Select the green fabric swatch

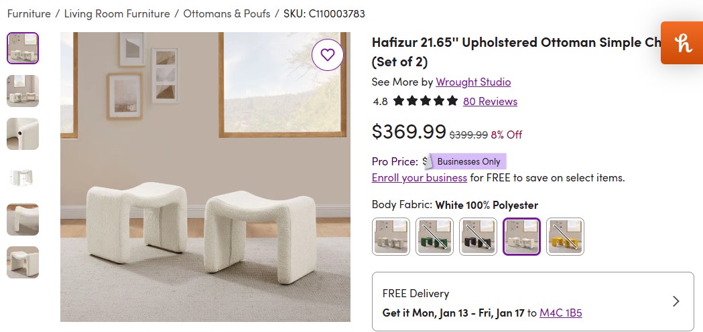tap(434, 236)
